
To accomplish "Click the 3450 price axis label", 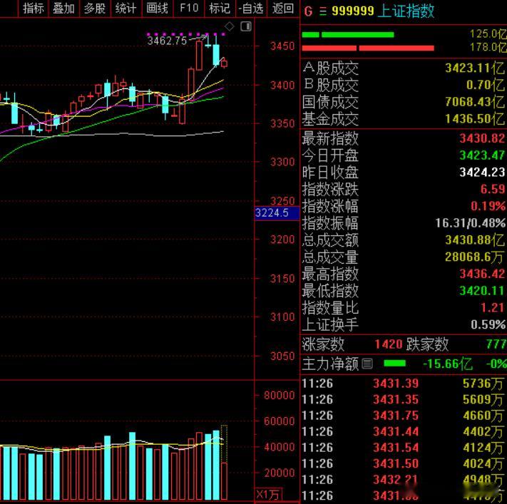I will (282, 46).
